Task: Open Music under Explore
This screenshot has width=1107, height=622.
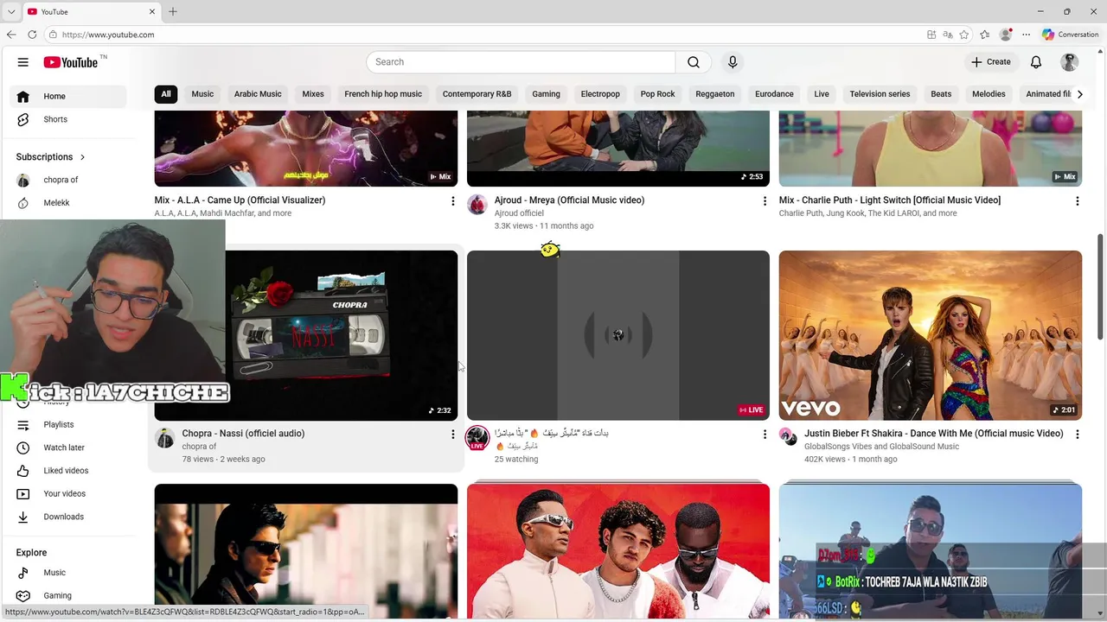Action: coord(68,573)
